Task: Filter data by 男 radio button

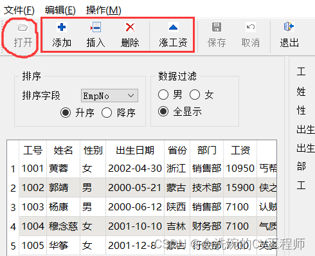Action: point(163,95)
